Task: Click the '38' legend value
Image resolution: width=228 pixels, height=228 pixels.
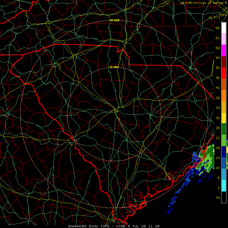Action: 218,98
